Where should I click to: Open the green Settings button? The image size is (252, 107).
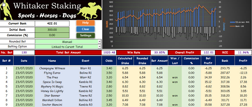(85, 35)
